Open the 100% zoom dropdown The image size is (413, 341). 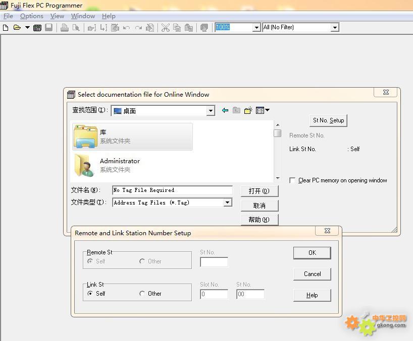tap(256, 27)
